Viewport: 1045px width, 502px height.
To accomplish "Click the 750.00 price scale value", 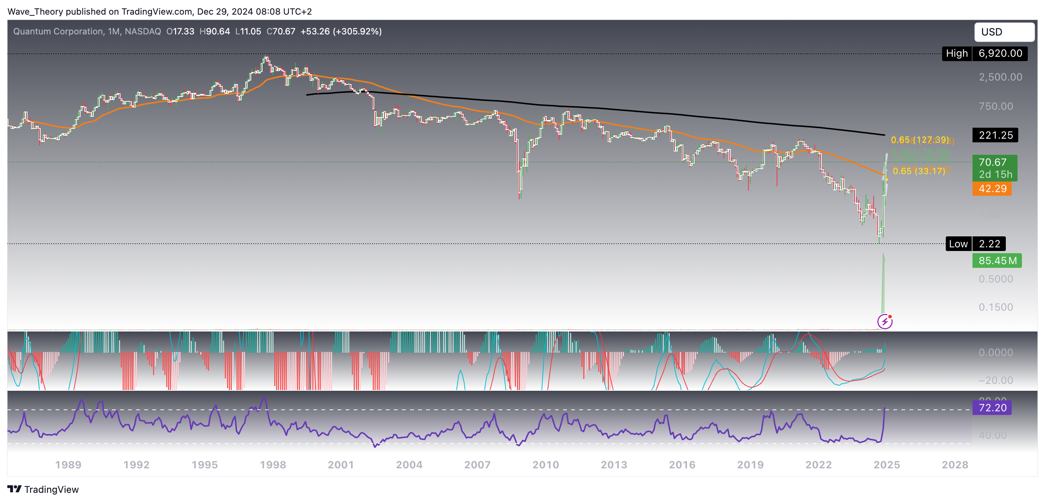I will (996, 106).
